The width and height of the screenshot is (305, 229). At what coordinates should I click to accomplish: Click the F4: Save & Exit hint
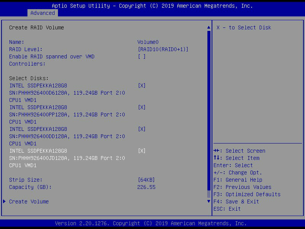pyautogui.click(x=236, y=202)
